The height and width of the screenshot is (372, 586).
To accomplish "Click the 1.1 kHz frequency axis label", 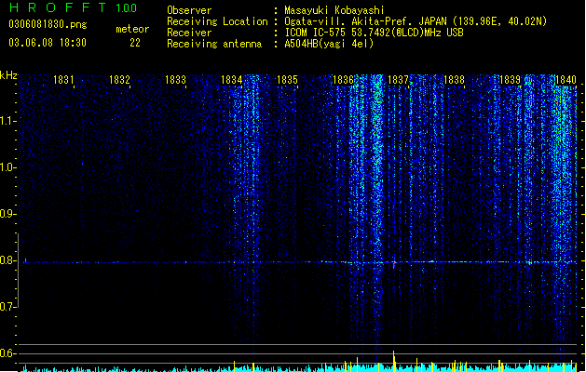I will [7, 121].
